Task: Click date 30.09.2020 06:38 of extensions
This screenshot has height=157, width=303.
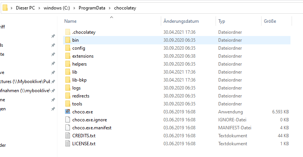Action: 179,56
